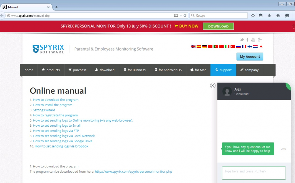The width and height of the screenshot is (295, 183).
Task: Go to browser home page icon
Action: 278,16
